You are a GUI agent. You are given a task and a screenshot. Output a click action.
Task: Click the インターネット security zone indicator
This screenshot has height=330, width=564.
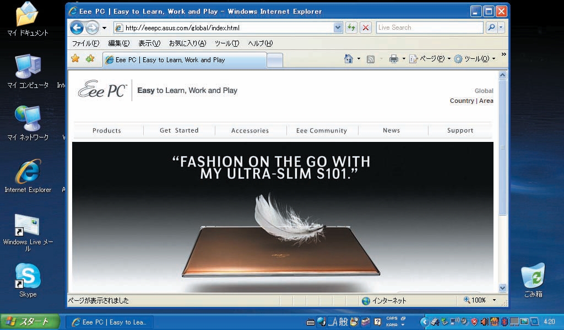384,300
